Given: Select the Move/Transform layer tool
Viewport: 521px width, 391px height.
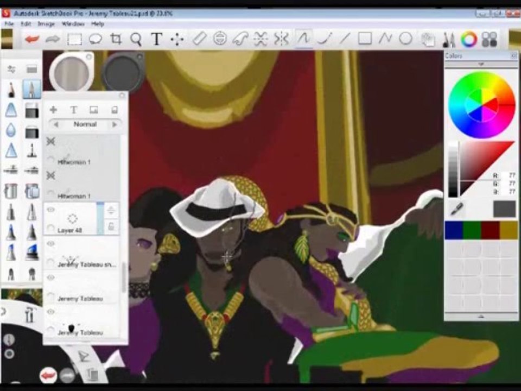Looking at the screenshot, I should click(177, 39).
